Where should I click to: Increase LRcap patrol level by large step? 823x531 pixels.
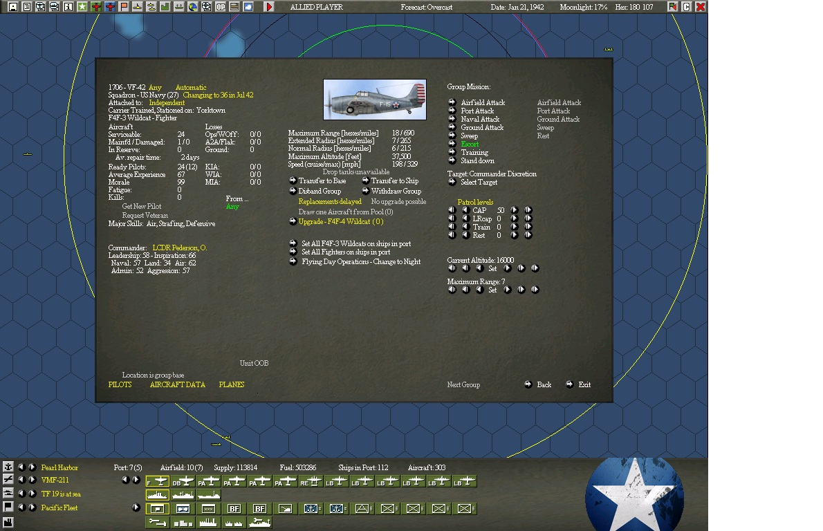528,218
